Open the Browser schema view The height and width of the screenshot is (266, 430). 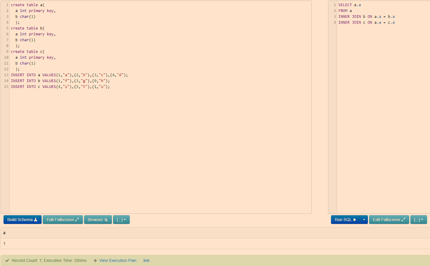tap(98, 220)
